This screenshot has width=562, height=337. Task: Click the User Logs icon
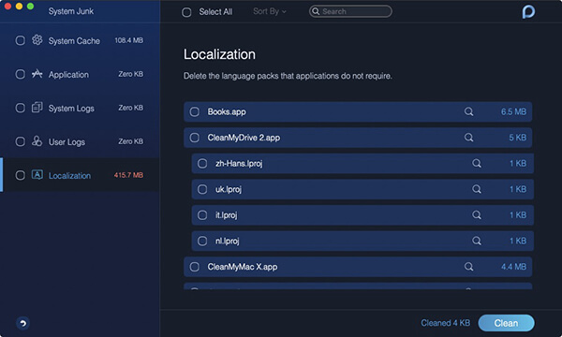[x=37, y=141]
